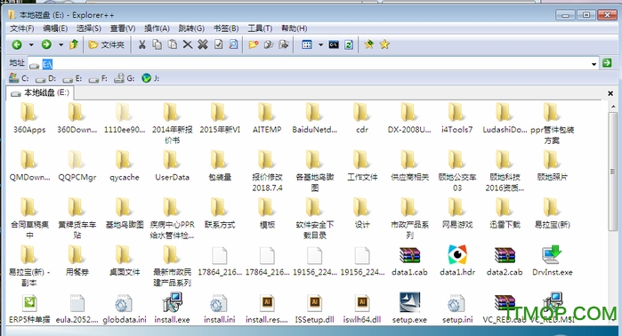Viewport: 622px width, 336px height.
Task: Delete selection with the thin X icon
Action: pyautogui.click(x=188, y=44)
